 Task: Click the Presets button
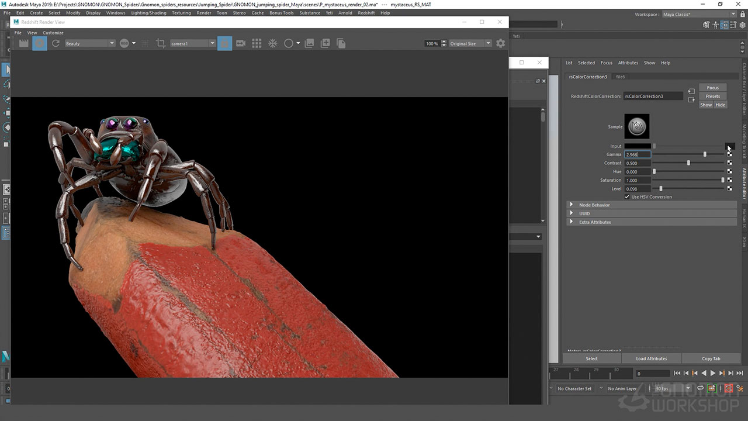[713, 96]
